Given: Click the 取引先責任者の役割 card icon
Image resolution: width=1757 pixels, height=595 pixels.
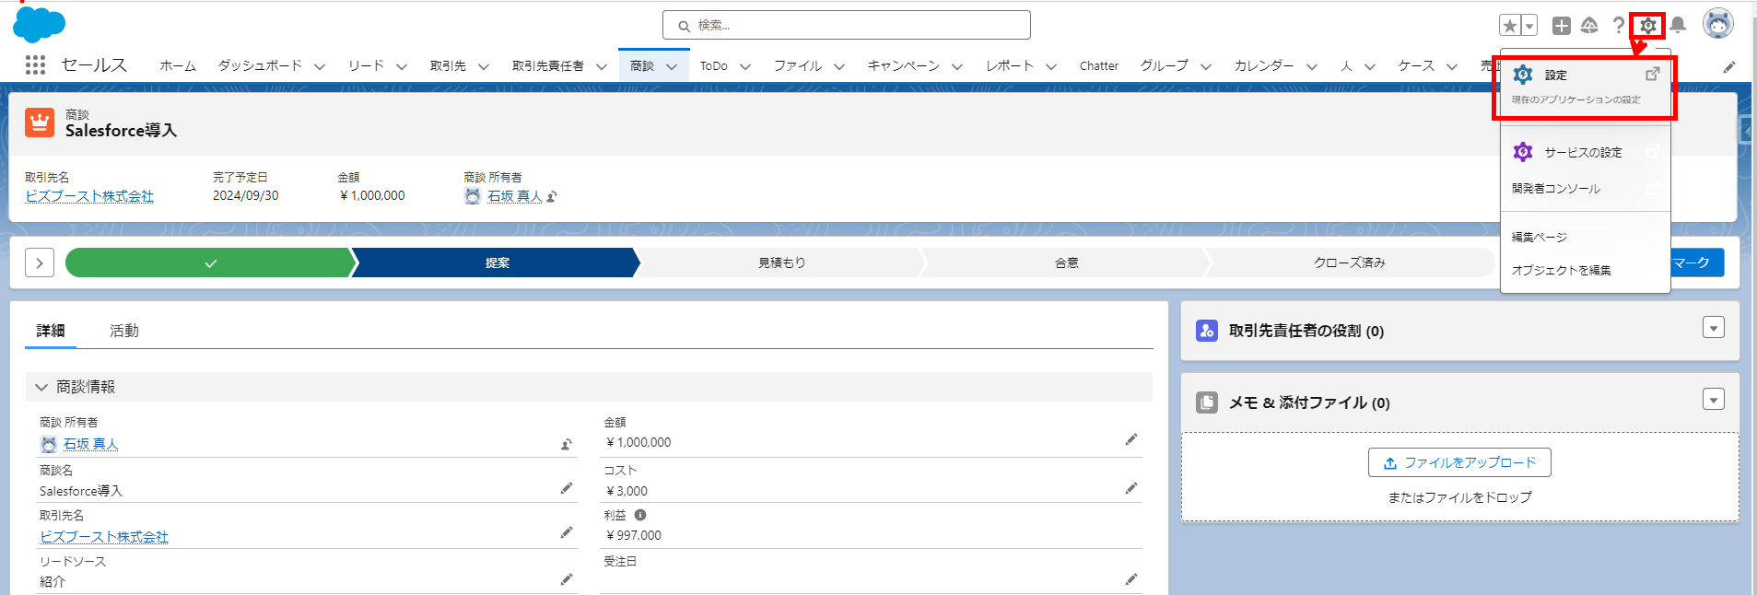Looking at the screenshot, I should (1207, 331).
